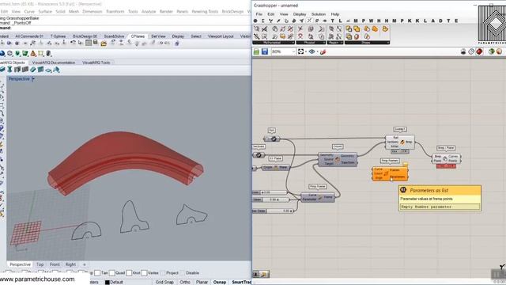Open Rhino Transform menu
The height and width of the screenshot is (285, 506).
tap(115, 11)
